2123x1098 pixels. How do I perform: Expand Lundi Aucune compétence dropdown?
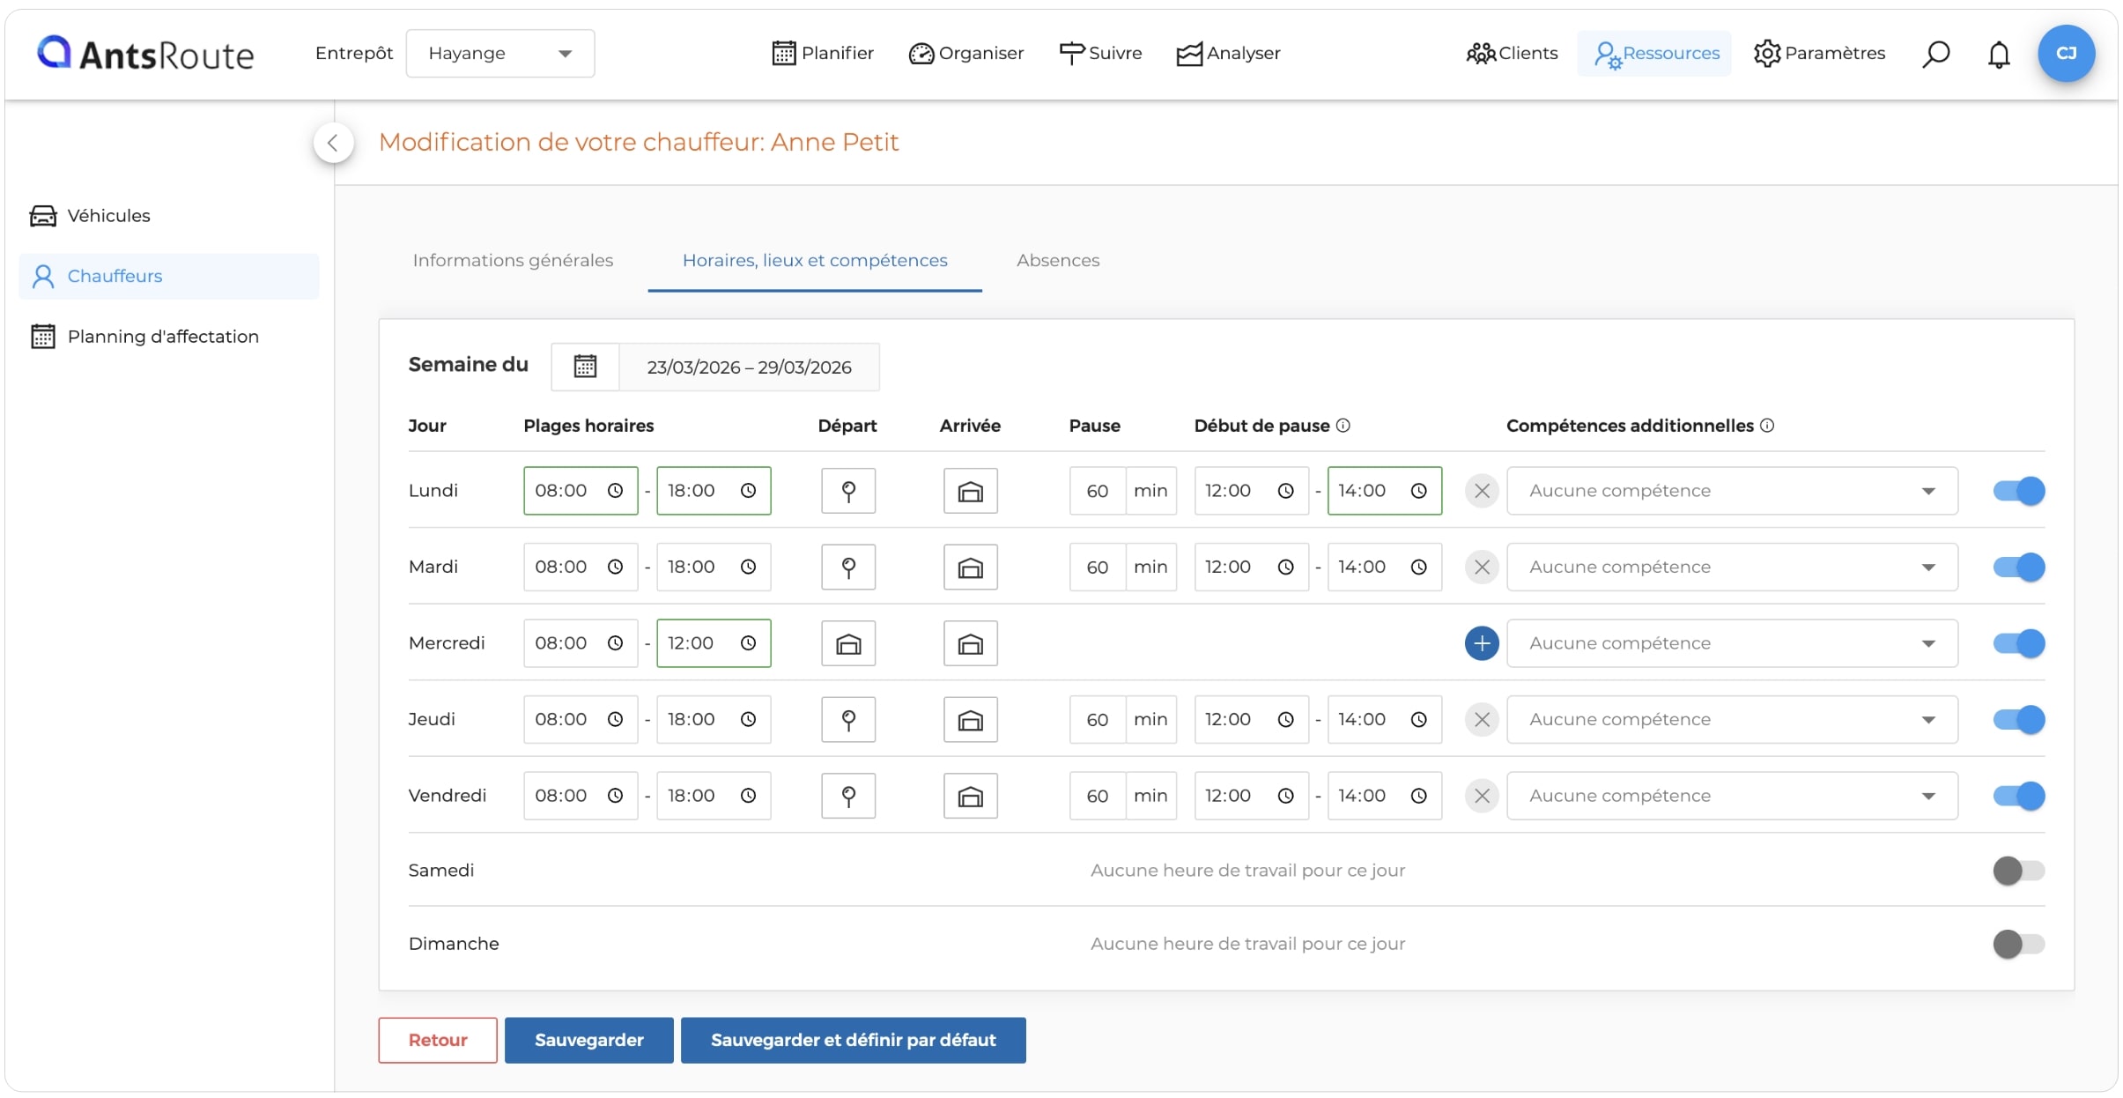(x=1732, y=491)
